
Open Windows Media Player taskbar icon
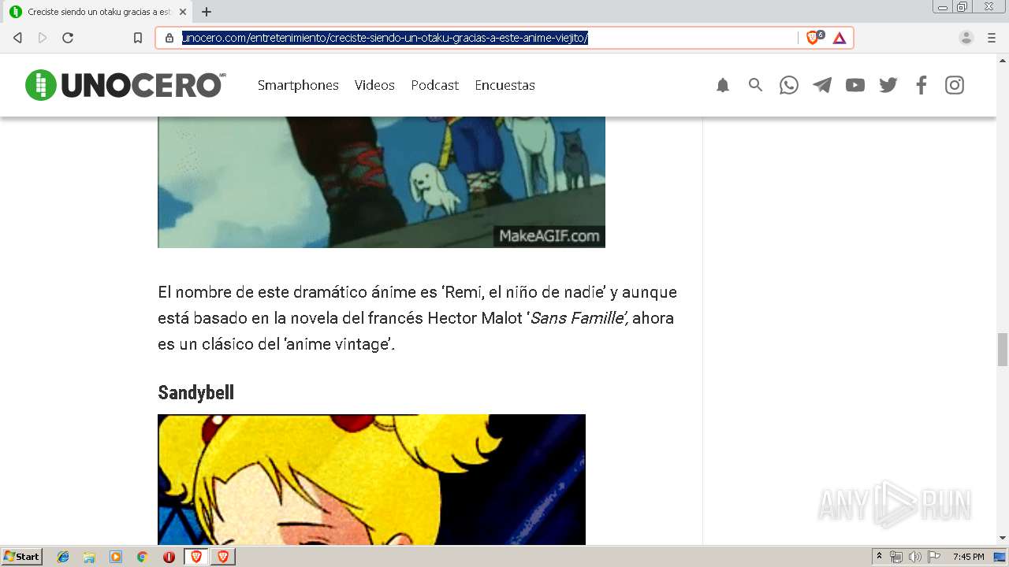pos(116,557)
